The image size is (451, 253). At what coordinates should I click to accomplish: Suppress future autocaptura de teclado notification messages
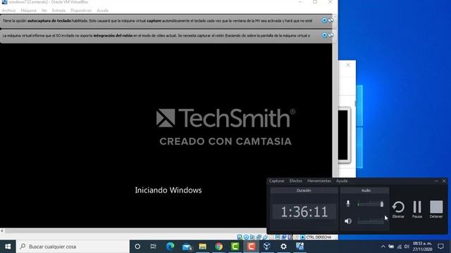pos(330,20)
